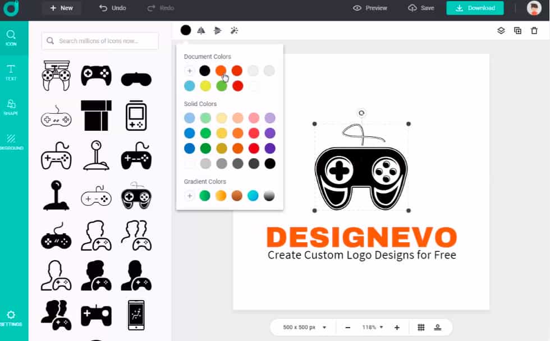Viewport: 550px width, 341px height.
Task: Pick the two solid black people with gamepad icon
Action: point(56,315)
